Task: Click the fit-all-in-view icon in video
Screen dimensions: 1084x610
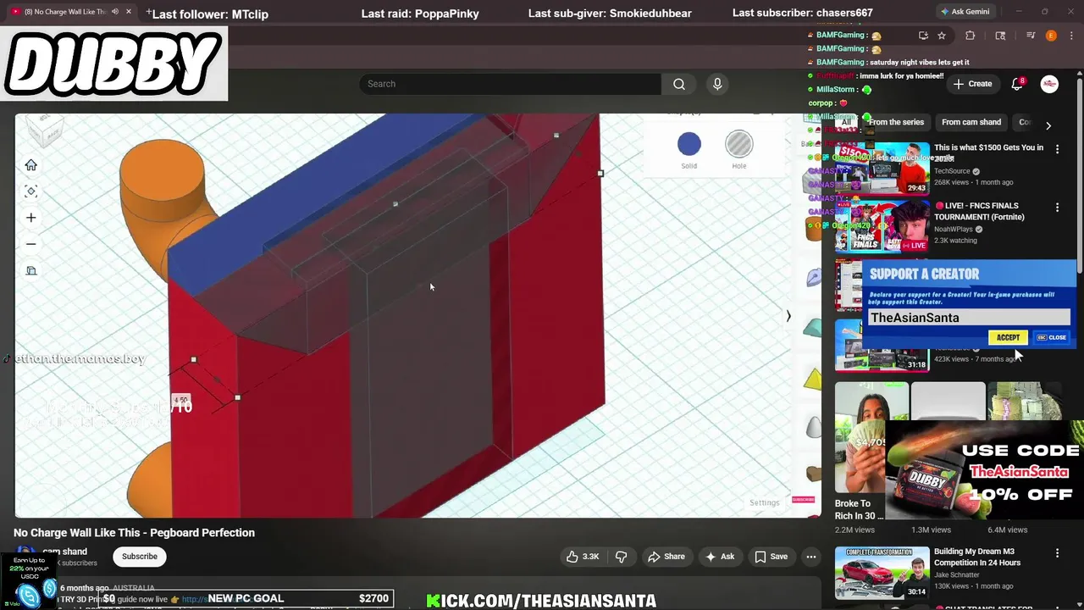Action: [x=30, y=191]
